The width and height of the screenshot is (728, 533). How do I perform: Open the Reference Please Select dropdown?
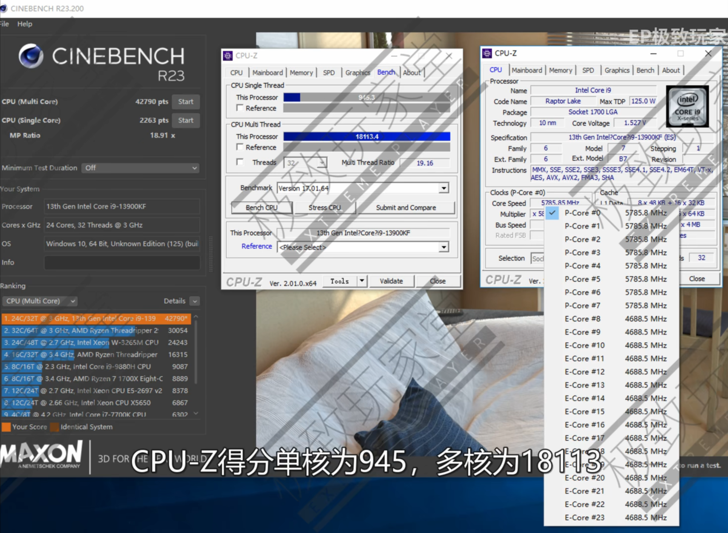tap(444, 247)
